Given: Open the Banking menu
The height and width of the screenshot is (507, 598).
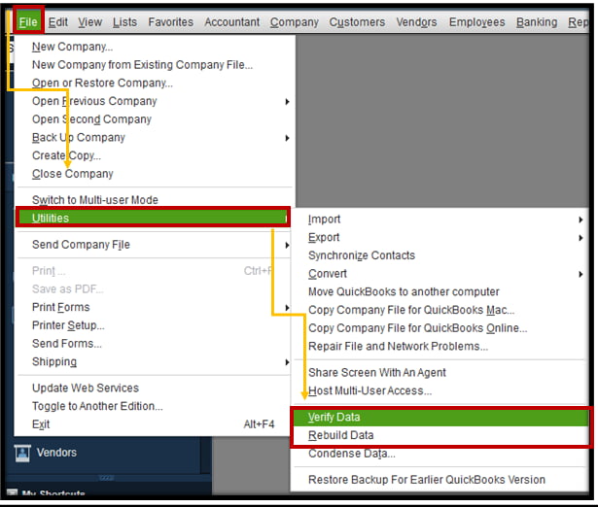Looking at the screenshot, I should click(x=537, y=22).
